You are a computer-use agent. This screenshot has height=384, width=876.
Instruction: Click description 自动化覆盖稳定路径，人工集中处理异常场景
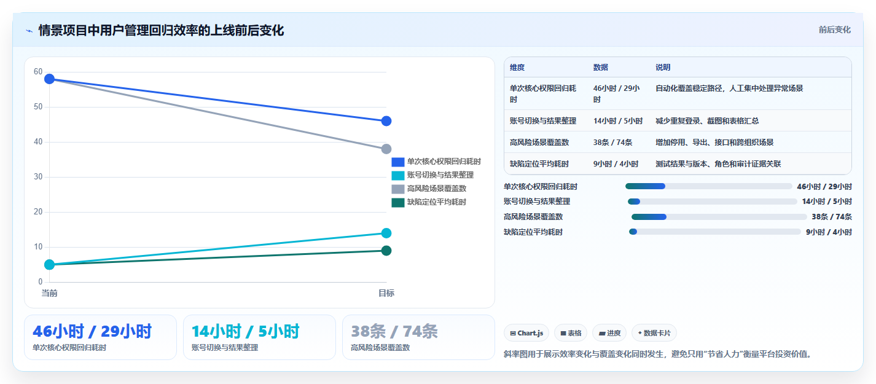(729, 88)
